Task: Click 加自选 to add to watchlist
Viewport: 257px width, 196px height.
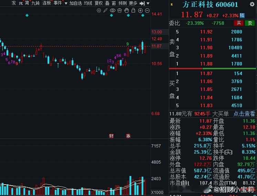Action: (x=75, y=3)
